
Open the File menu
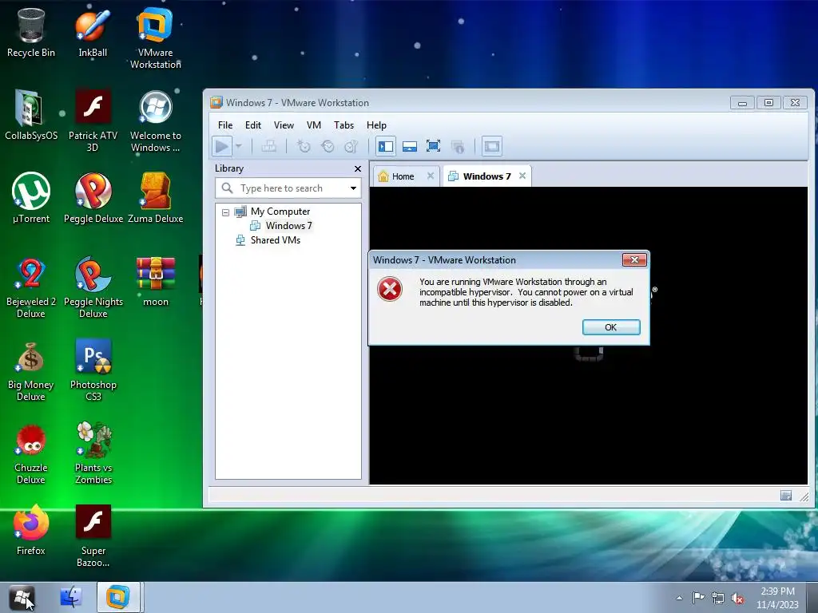tap(225, 125)
